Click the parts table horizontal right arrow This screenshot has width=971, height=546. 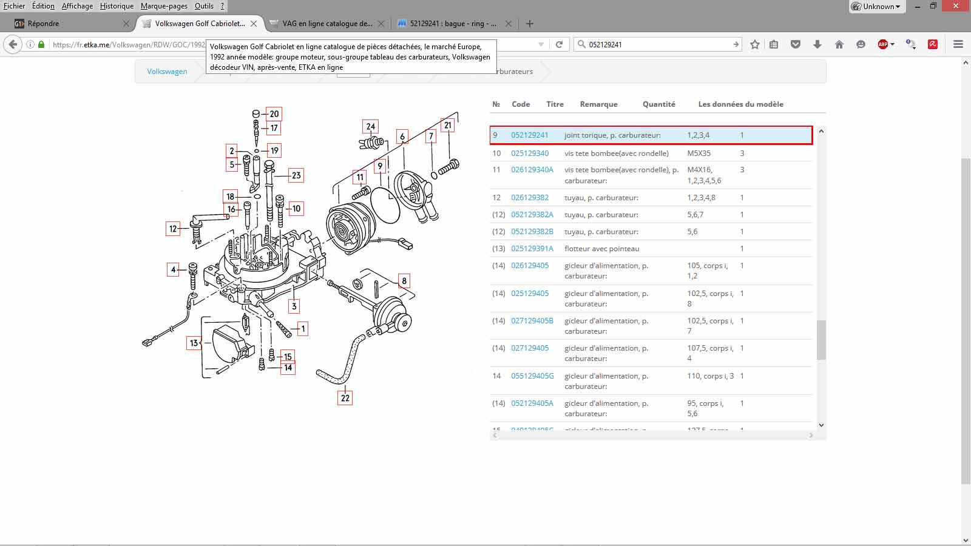pos(811,436)
